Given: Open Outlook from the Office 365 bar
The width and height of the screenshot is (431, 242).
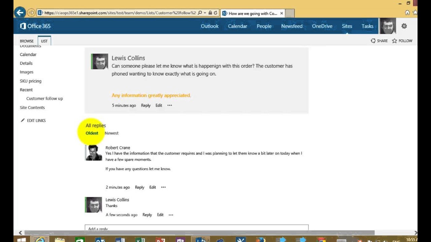Looking at the screenshot, I should [x=210, y=26].
